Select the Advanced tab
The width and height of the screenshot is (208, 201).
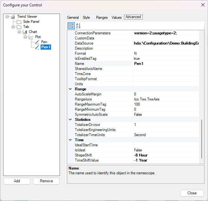[133, 17]
